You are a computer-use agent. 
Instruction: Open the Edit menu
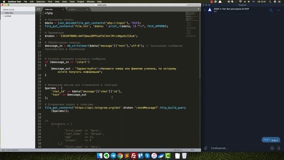pyautogui.click(x=32, y=2)
